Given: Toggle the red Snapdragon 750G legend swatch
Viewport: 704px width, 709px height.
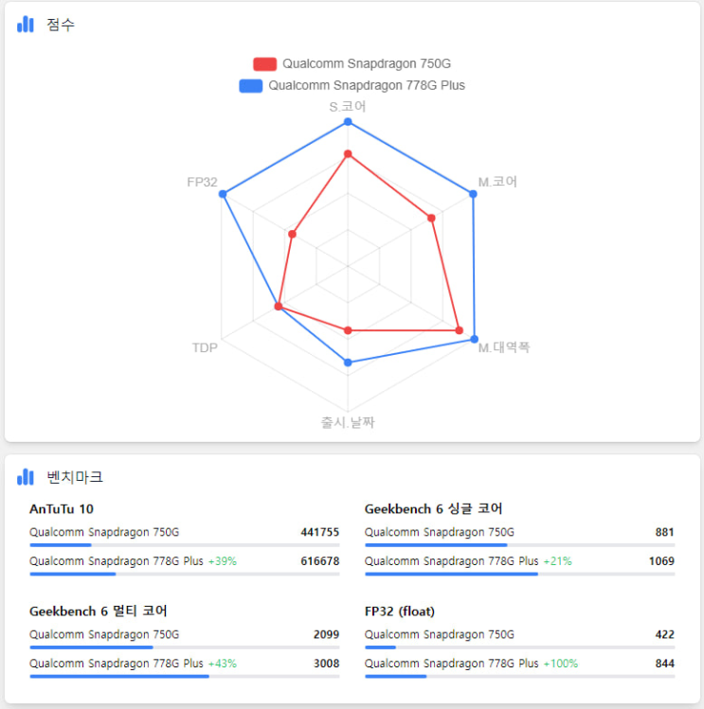Looking at the screenshot, I should point(264,64).
